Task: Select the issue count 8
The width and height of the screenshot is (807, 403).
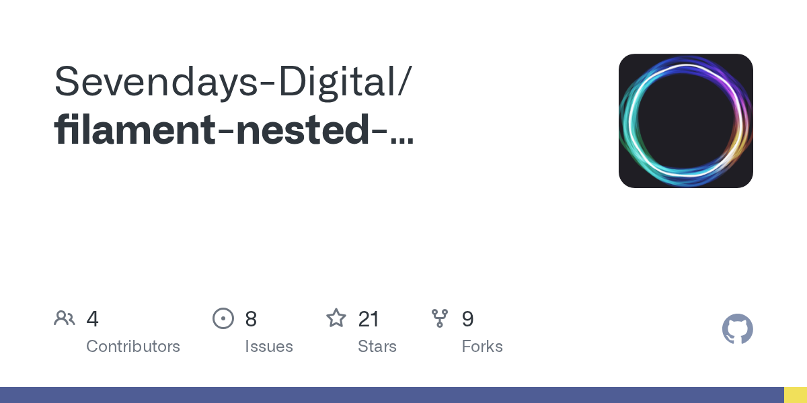Action: (251, 319)
